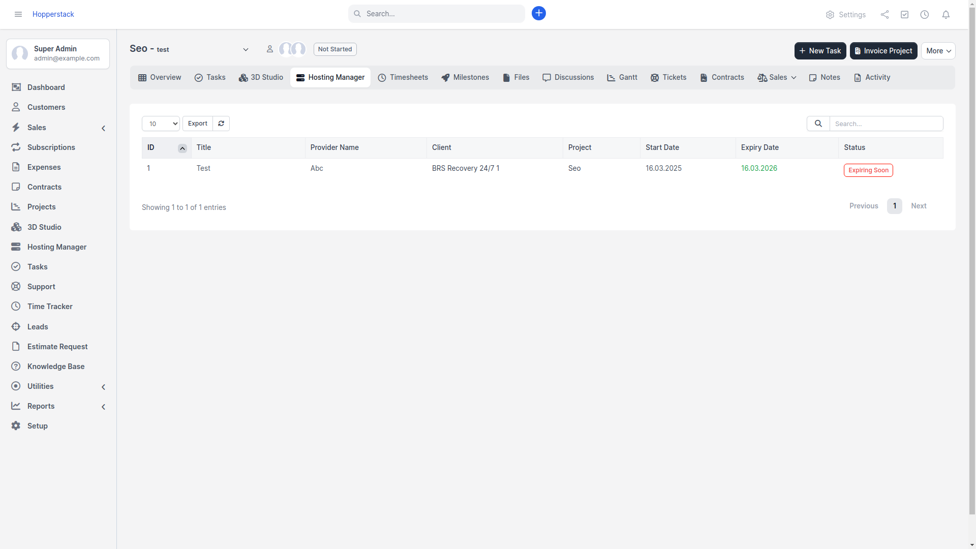976x549 pixels.
Task: Click the hamburger menu icon
Action: (18, 14)
